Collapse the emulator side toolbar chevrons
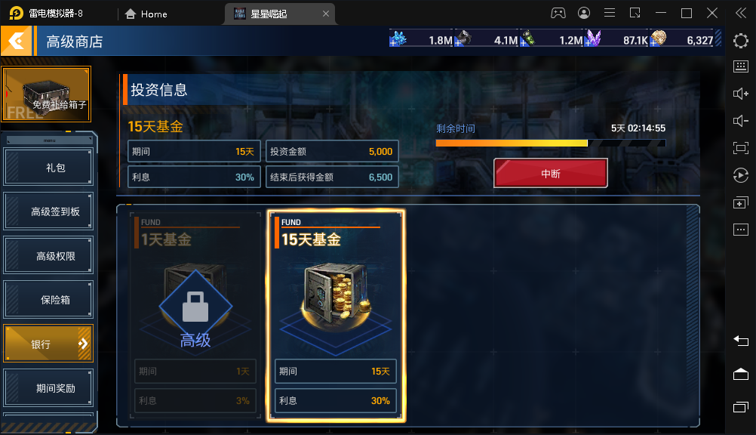This screenshot has height=435, width=756. click(x=741, y=13)
